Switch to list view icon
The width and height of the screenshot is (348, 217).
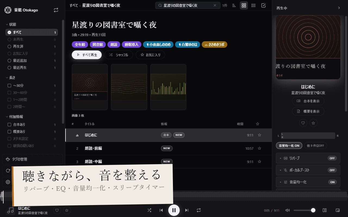(254, 5)
